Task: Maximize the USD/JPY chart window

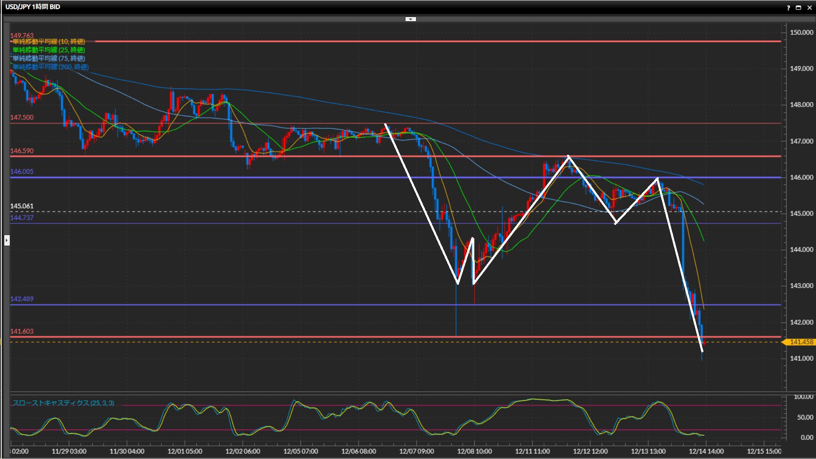Action: pos(799,8)
